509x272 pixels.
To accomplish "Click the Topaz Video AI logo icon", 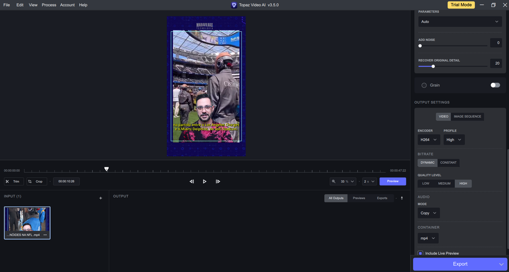I will click(x=234, y=5).
